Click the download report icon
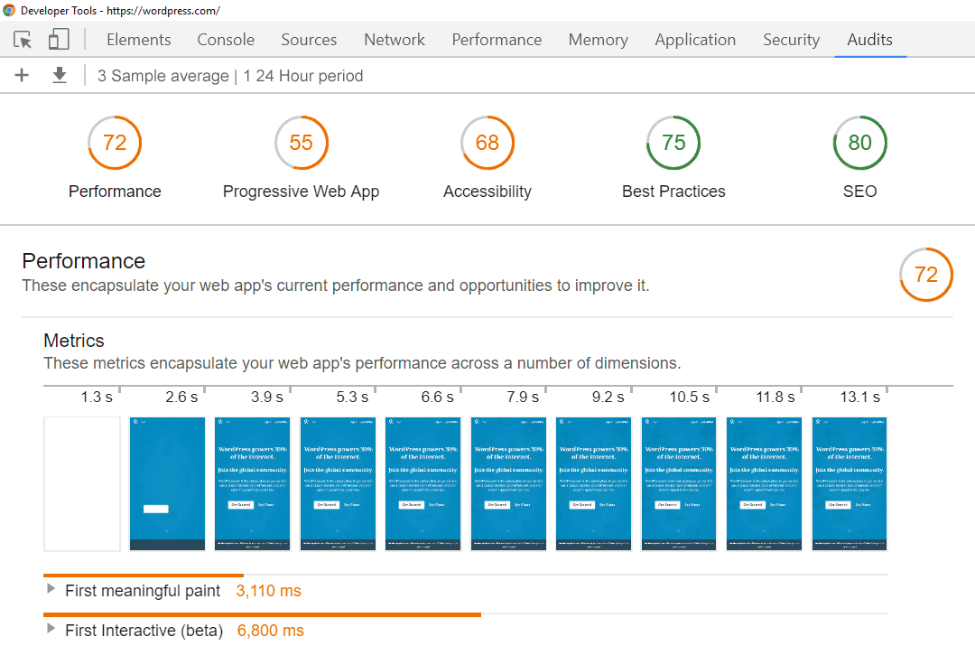Screen dimensions: 975x646 click(x=60, y=76)
